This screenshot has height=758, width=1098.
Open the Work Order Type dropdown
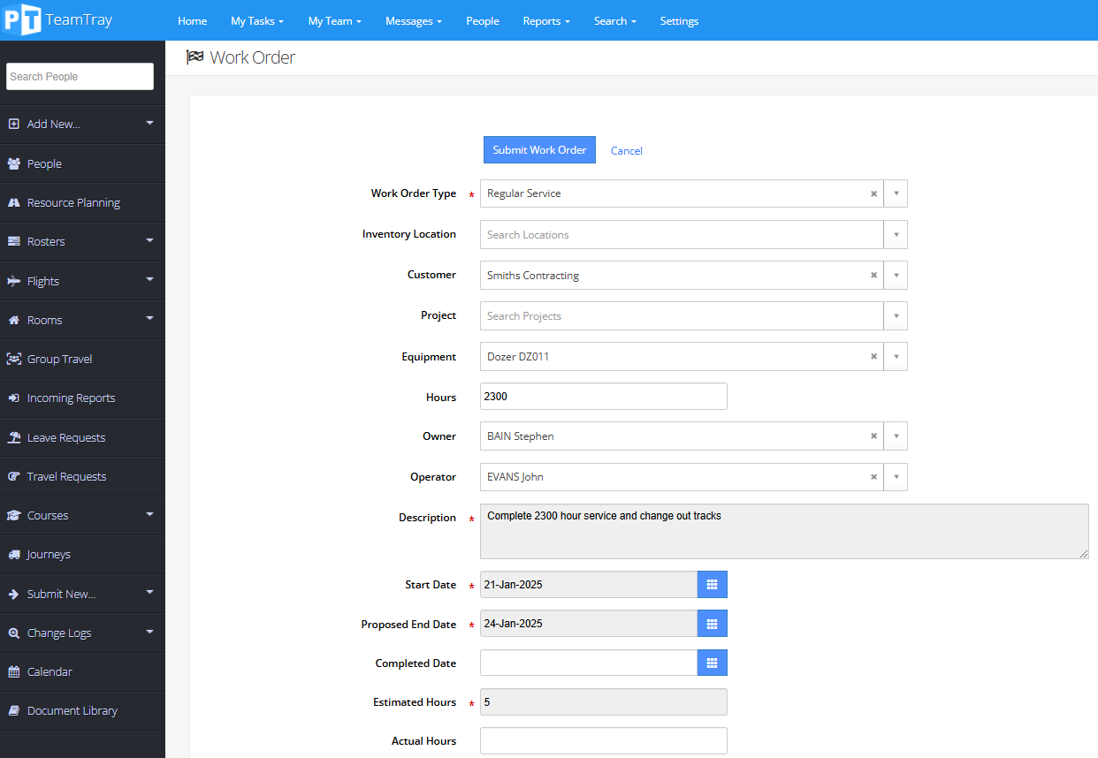pyautogui.click(x=896, y=193)
